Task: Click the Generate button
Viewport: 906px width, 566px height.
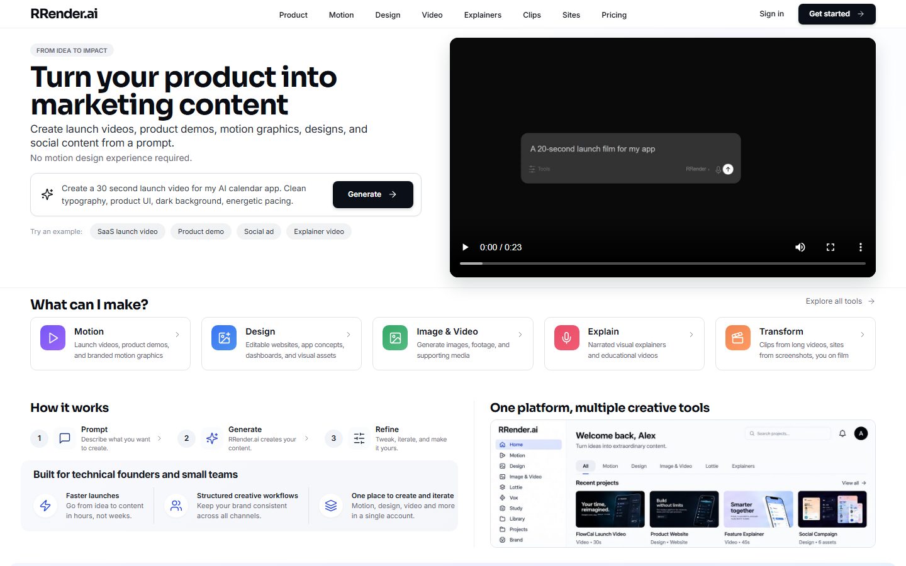Action: pyautogui.click(x=373, y=194)
